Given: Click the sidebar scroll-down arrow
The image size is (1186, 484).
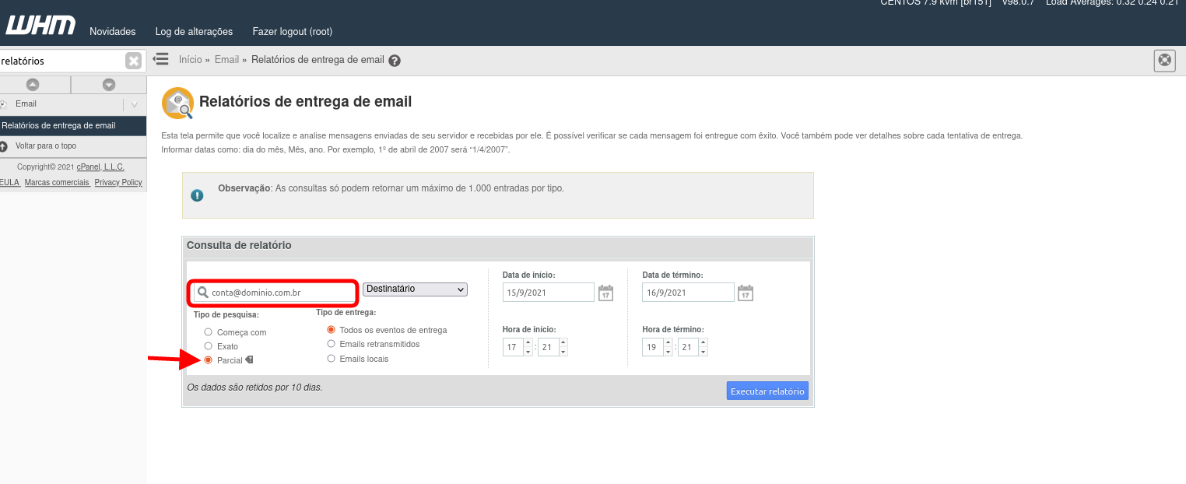Looking at the screenshot, I should point(109,85).
